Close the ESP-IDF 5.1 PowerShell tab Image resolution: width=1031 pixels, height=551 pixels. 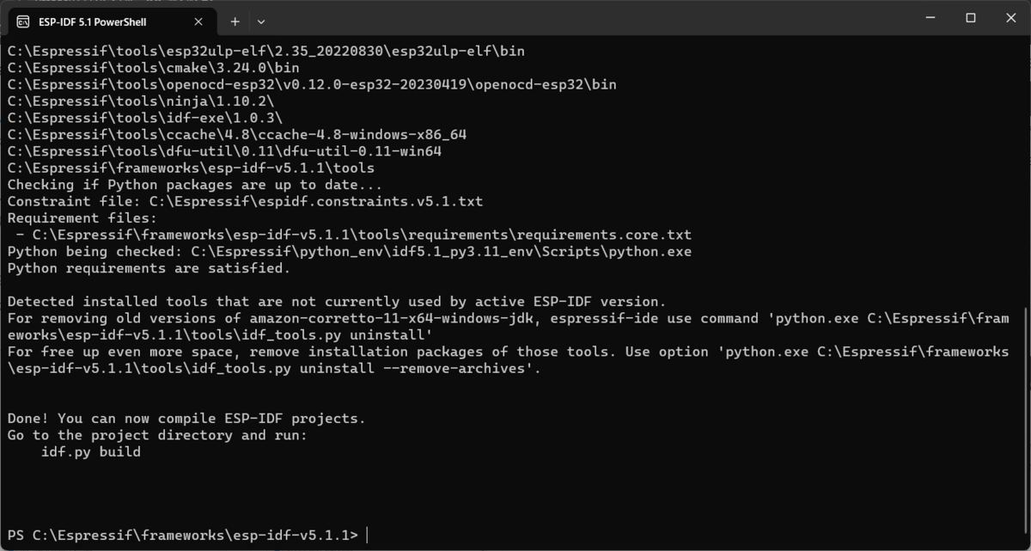point(199,21)
